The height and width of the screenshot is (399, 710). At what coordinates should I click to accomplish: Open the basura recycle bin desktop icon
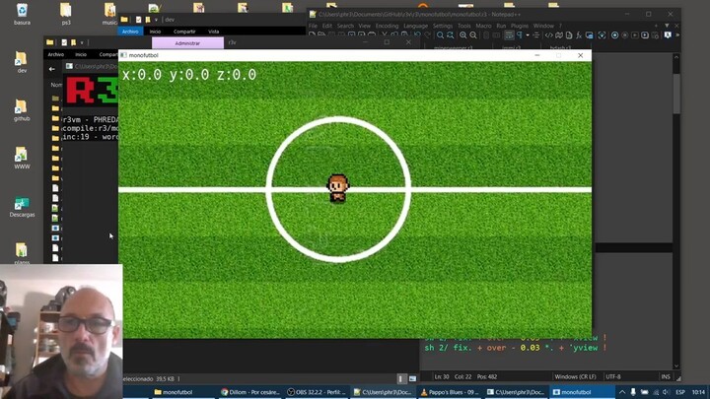pyautogui.click(x=22, y=14)
